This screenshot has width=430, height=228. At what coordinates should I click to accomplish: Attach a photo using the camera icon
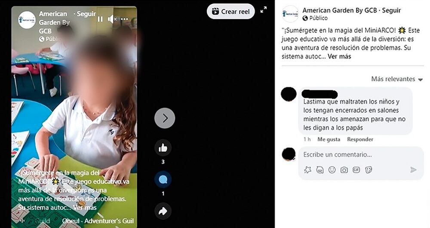pyautogui.click(x=344, y=170)
